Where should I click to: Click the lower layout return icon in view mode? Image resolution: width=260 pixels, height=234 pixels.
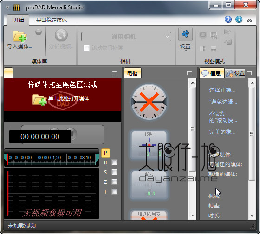tap(228, 42)
